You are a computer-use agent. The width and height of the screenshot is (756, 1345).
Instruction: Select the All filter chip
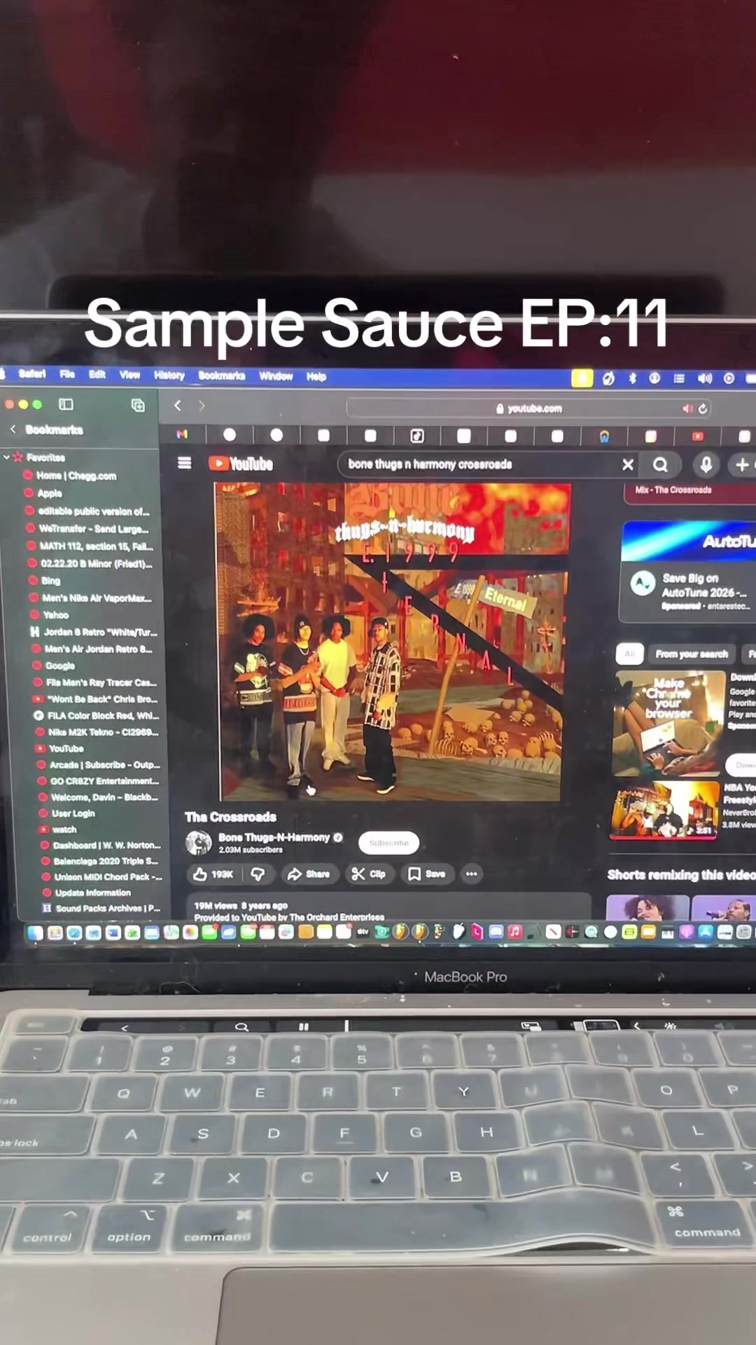coord(629,654)
